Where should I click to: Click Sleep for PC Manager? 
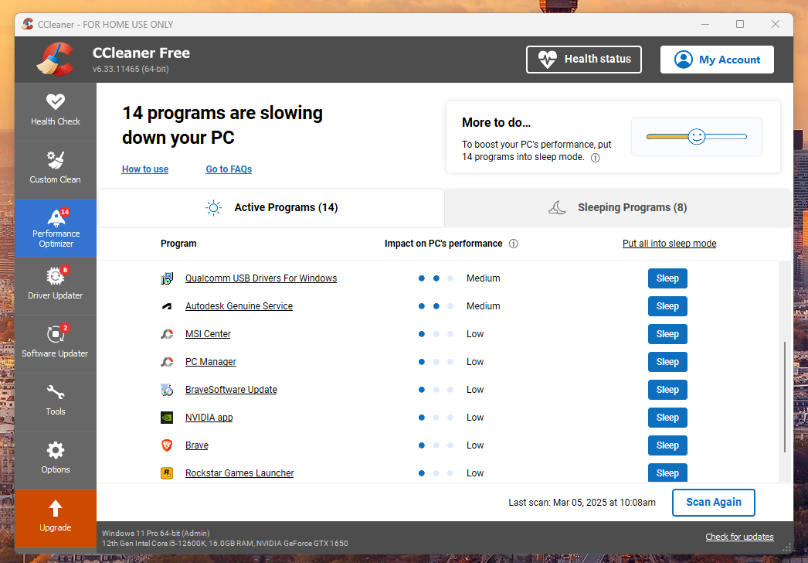(x=667, y=362)
